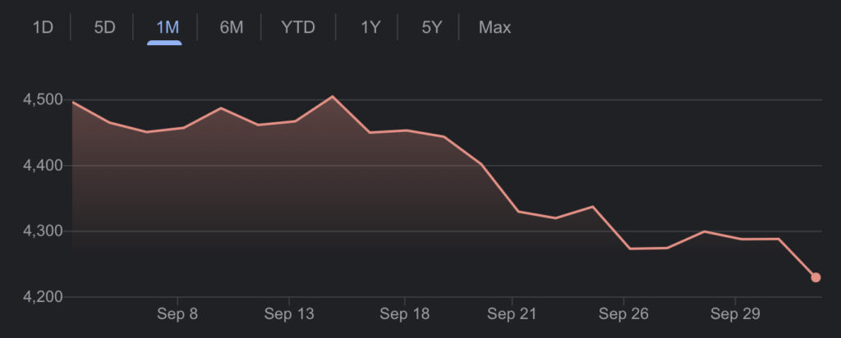The image size is (841, 338).
Task: Open the 6M chart range
Action: 231,27
